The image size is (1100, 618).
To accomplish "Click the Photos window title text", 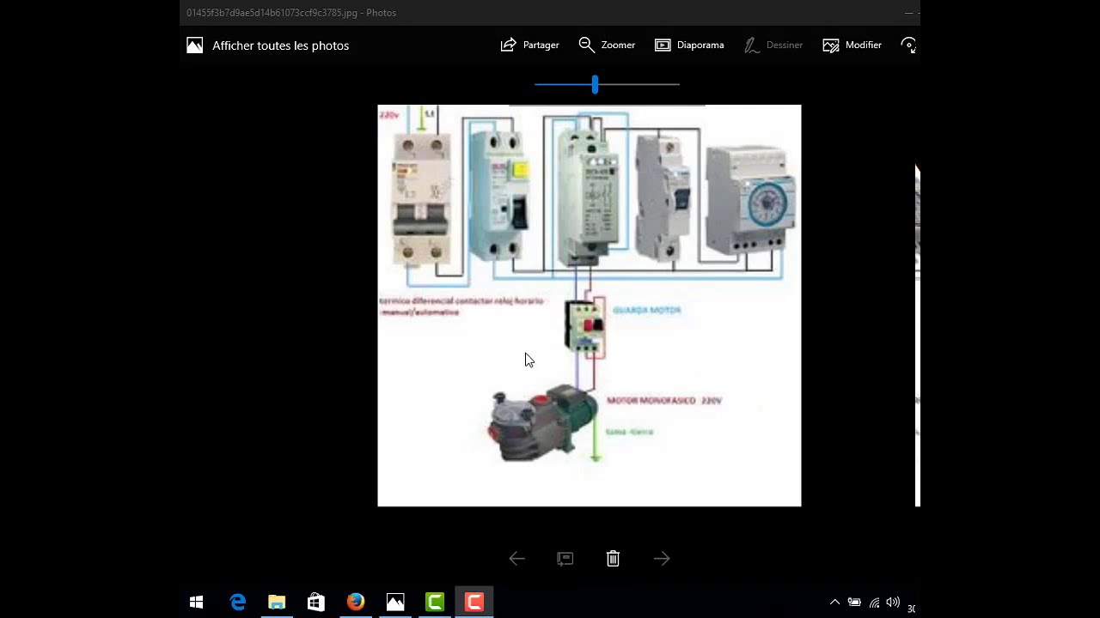I will [x=291, y=13].
